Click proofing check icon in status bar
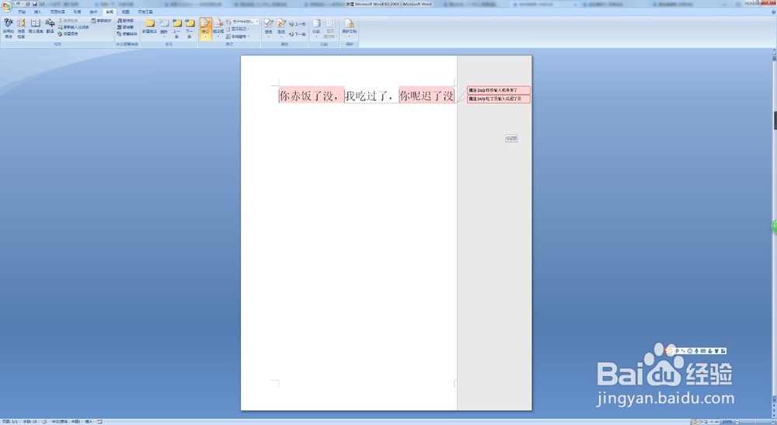 pyautogui.click(x=44, y=422)
